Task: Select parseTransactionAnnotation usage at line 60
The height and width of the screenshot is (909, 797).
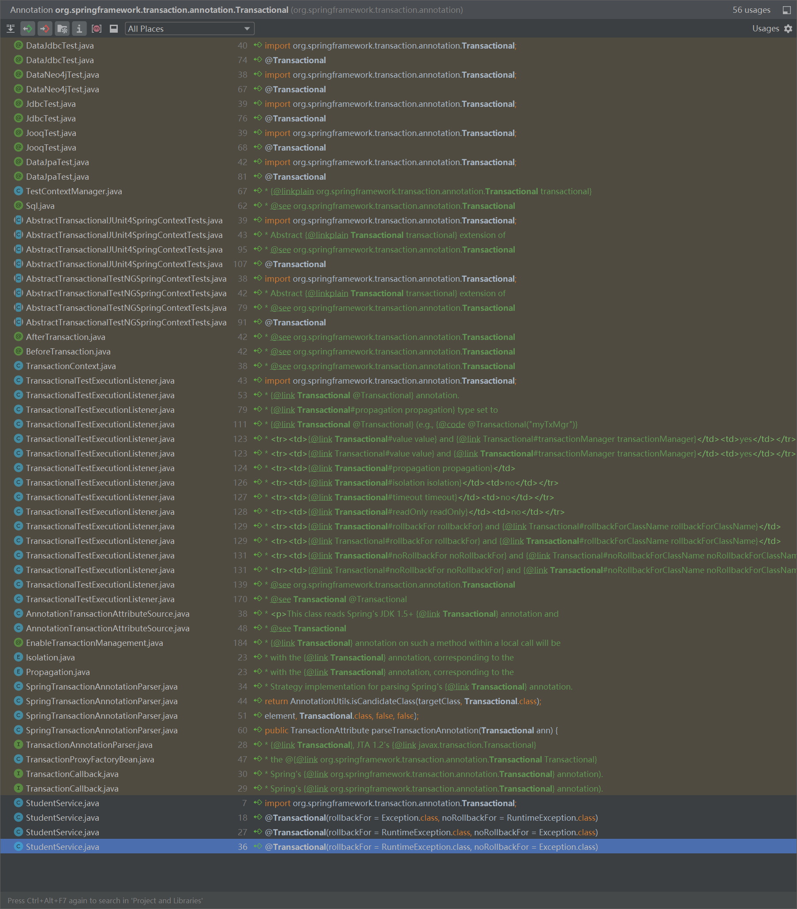Action: (x=399, y=730)
